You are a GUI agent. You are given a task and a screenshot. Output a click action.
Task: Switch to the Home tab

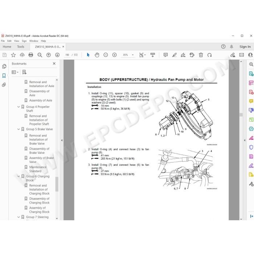(x=7, y=47)
